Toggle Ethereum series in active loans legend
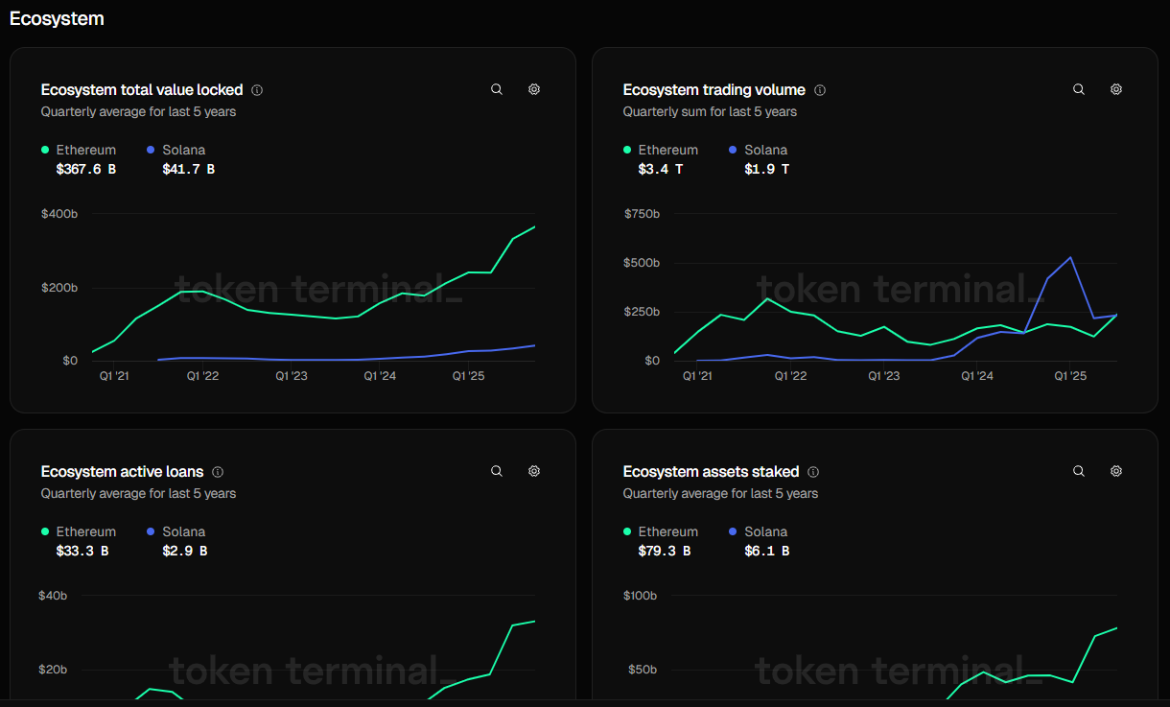 pyautogui.click(x=85, y=531)
